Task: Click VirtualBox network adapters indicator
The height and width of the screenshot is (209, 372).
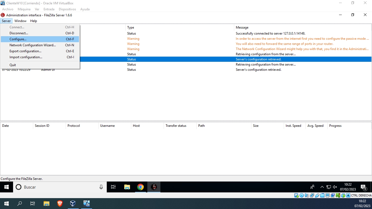Action: click(x=312, y=195)
